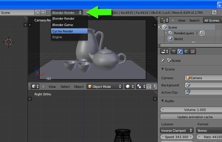This screenshot has height=142, width=222.
Task: Open the outliner editor type selector
Action: [164, 20]
